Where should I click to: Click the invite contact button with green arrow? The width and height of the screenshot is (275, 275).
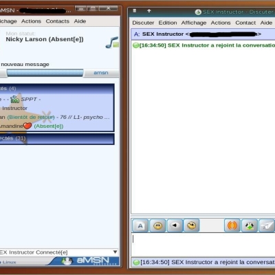(x=250, y=225)
